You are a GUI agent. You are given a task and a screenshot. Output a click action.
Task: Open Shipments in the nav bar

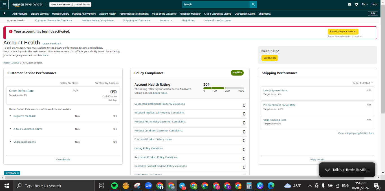pyautogui.click(x=265, y=14)
